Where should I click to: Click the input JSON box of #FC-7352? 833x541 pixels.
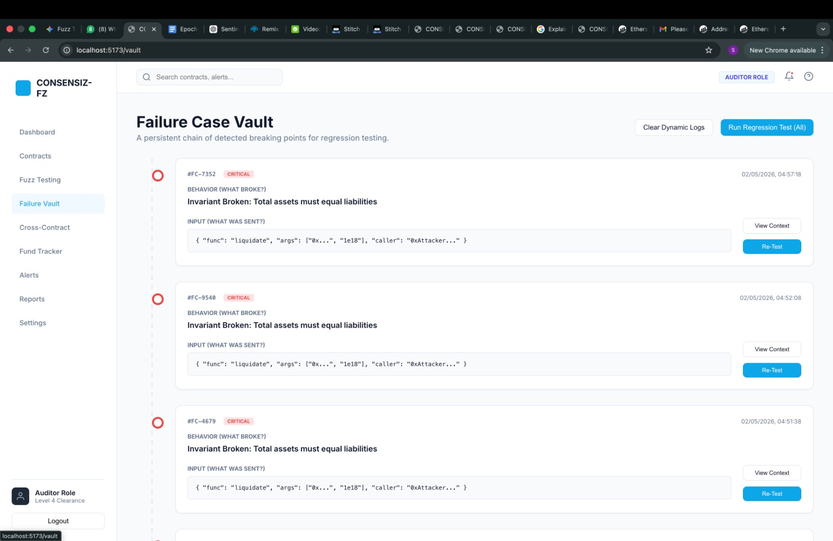point(459,240)
